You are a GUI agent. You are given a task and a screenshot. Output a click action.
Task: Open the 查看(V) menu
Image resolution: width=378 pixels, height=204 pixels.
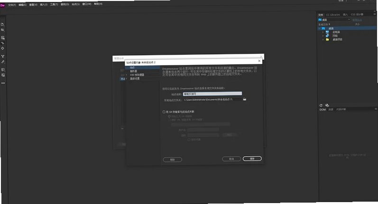click(33, 5)
